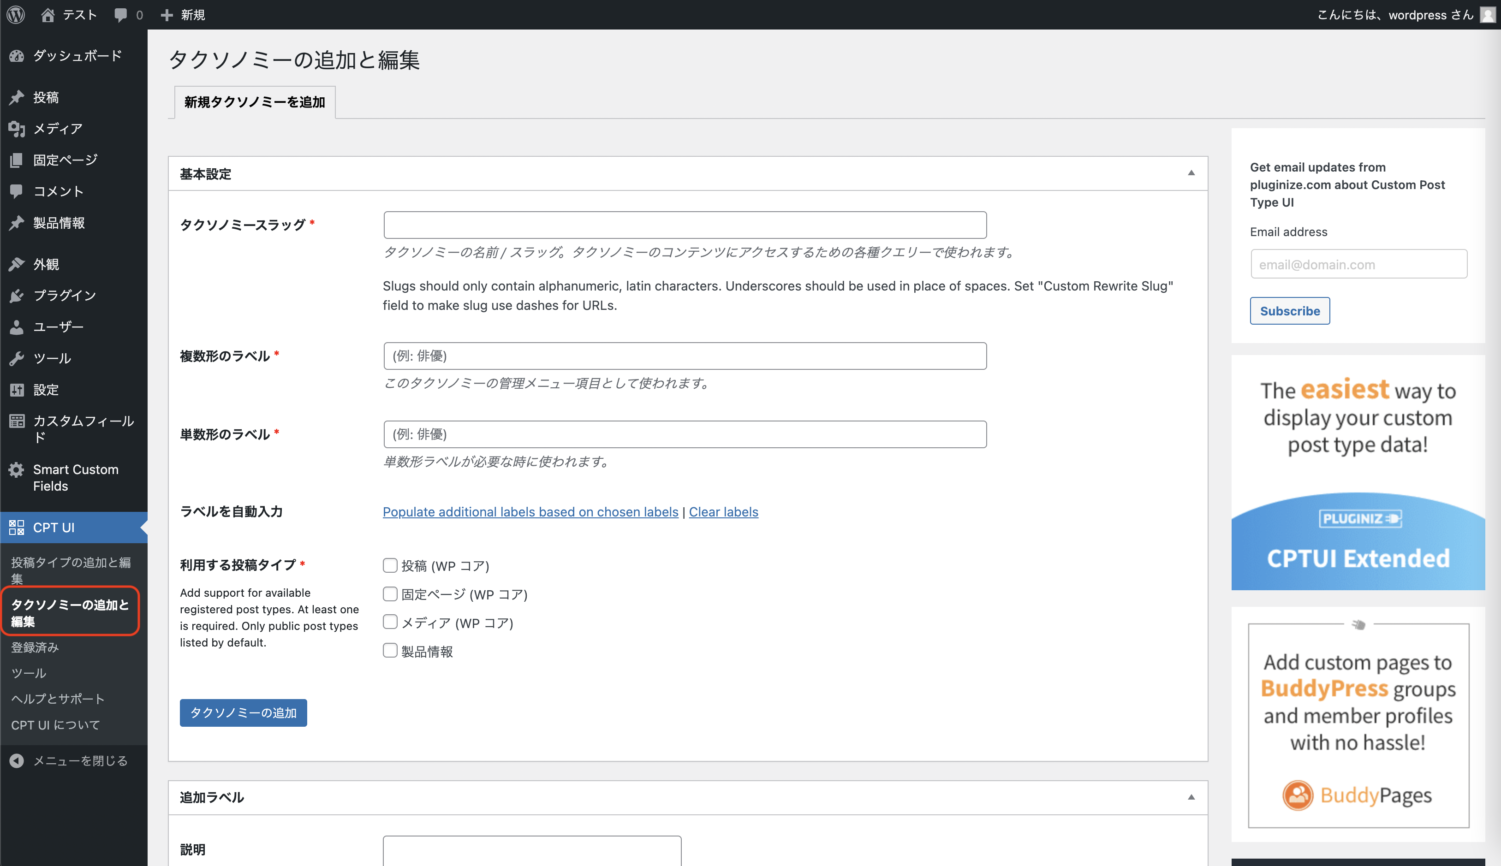Collapse the 基本設定 panel arrow
The width and height of the screenshot is (1501, 866).
click(x=1191, y=173)
